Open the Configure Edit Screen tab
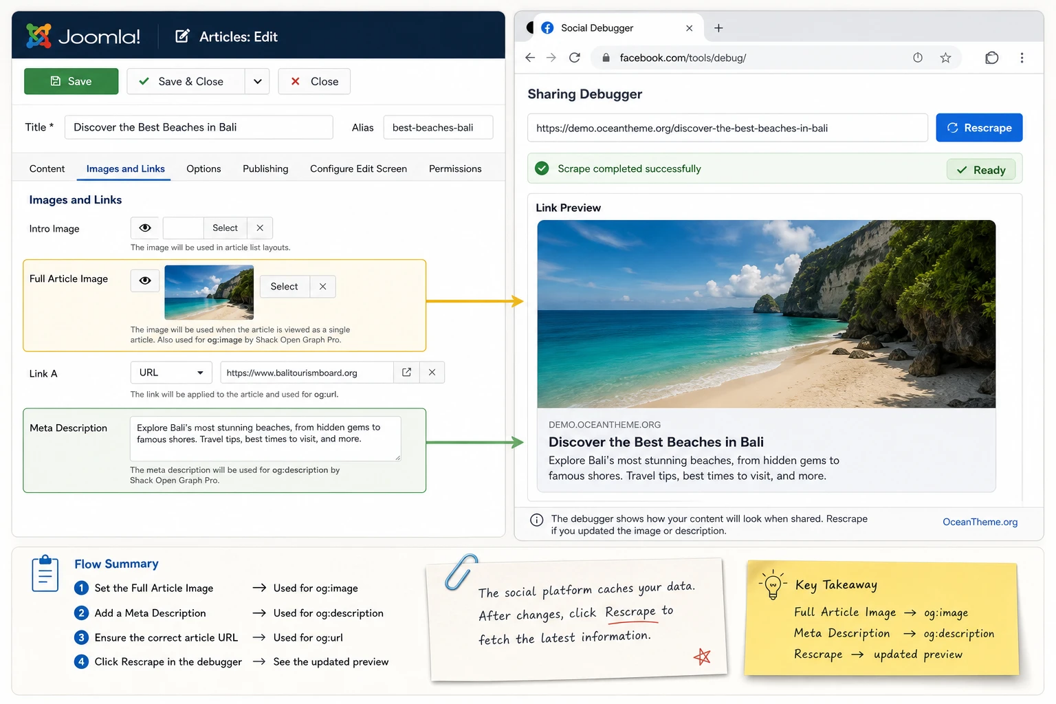Screen dimensions: 1056x704 click(358, 168)
